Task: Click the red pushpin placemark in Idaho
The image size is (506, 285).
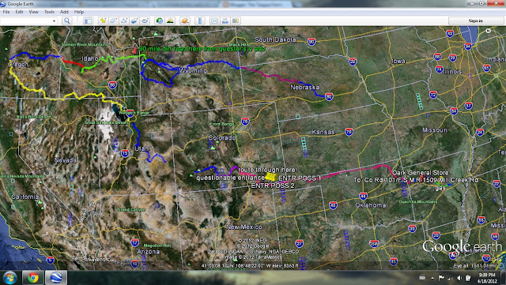Action: click(134, 51)
